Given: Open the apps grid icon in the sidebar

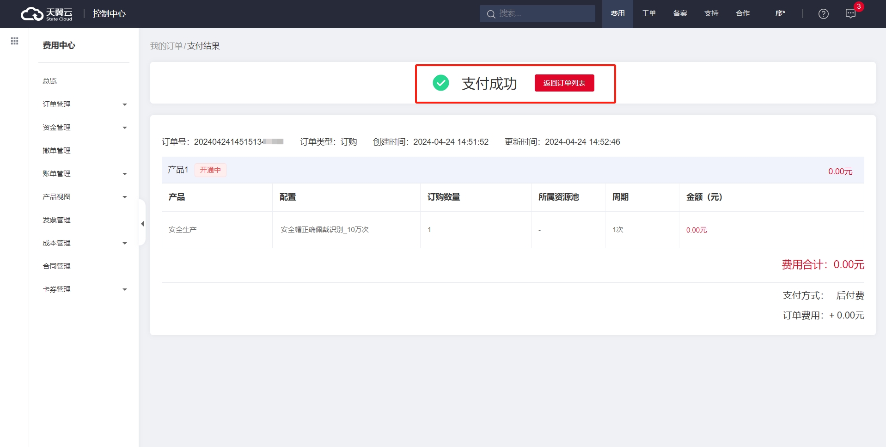Looking at the screenshot, I should 14,41.
